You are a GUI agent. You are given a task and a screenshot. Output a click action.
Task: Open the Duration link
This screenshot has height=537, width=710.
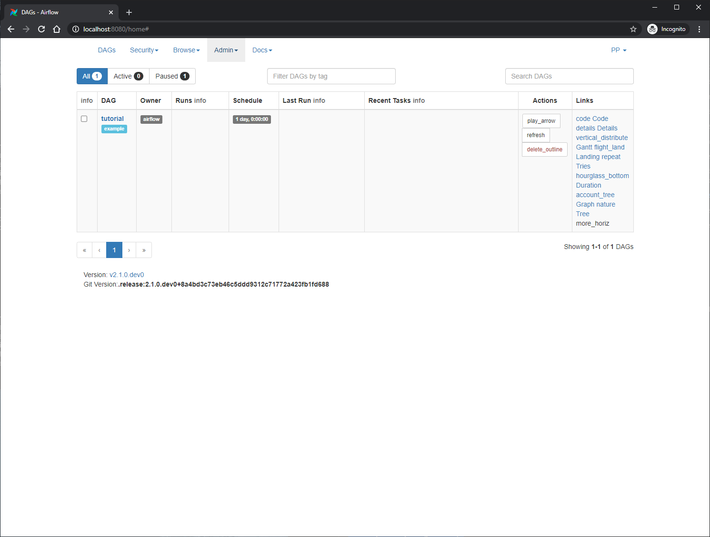click(589, 185)
